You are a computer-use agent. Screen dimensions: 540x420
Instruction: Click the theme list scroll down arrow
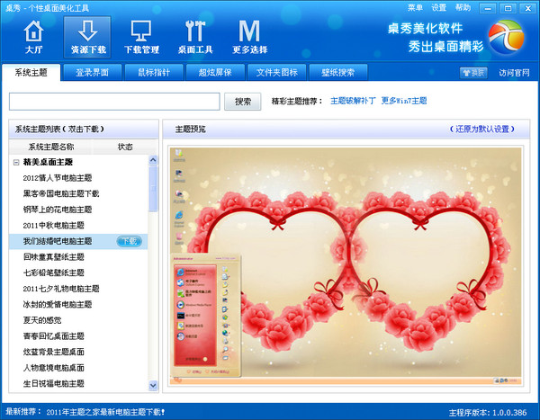tap(153, 386)
